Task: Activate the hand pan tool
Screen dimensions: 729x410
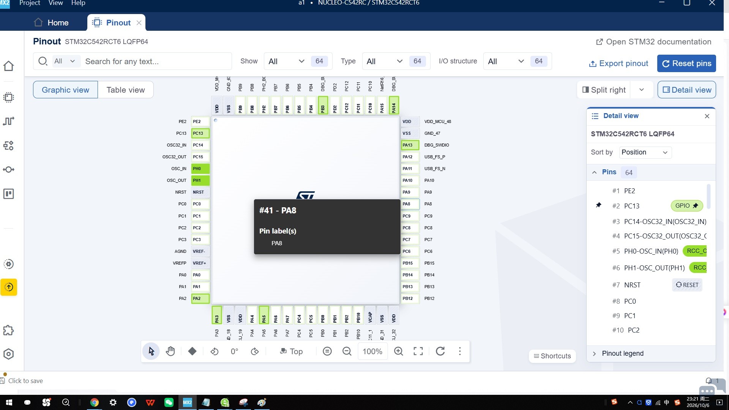Action: click(x=170, y=351)
